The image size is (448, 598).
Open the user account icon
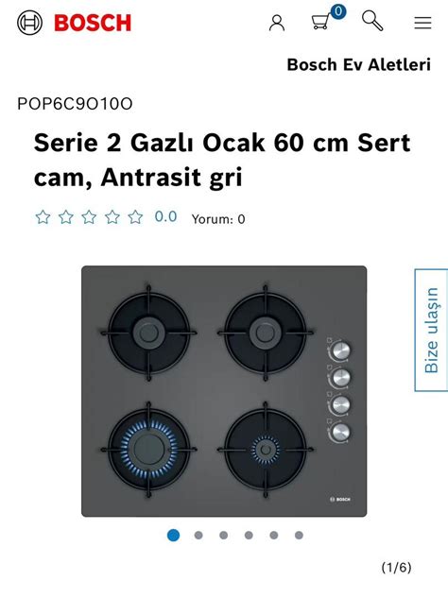pyautogui.click(x=277, y=23)
